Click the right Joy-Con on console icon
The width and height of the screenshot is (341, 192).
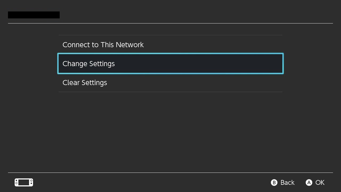click(31, 182)
